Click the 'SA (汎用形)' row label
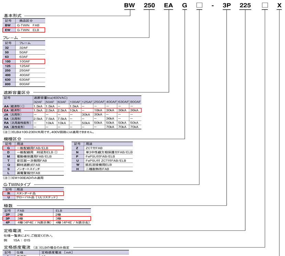This screenshot has height=256, width=285. (x=13, y=119)
